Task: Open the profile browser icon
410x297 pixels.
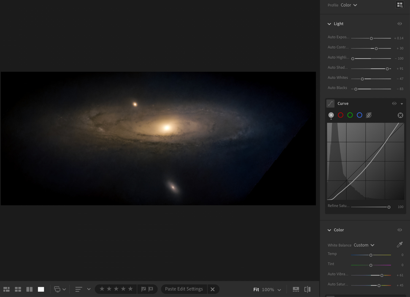Action: point(400,5)
